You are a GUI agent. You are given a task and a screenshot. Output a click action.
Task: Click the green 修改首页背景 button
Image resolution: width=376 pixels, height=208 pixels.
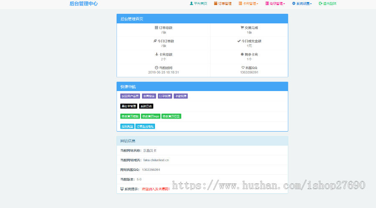click(x=171, y=116)
